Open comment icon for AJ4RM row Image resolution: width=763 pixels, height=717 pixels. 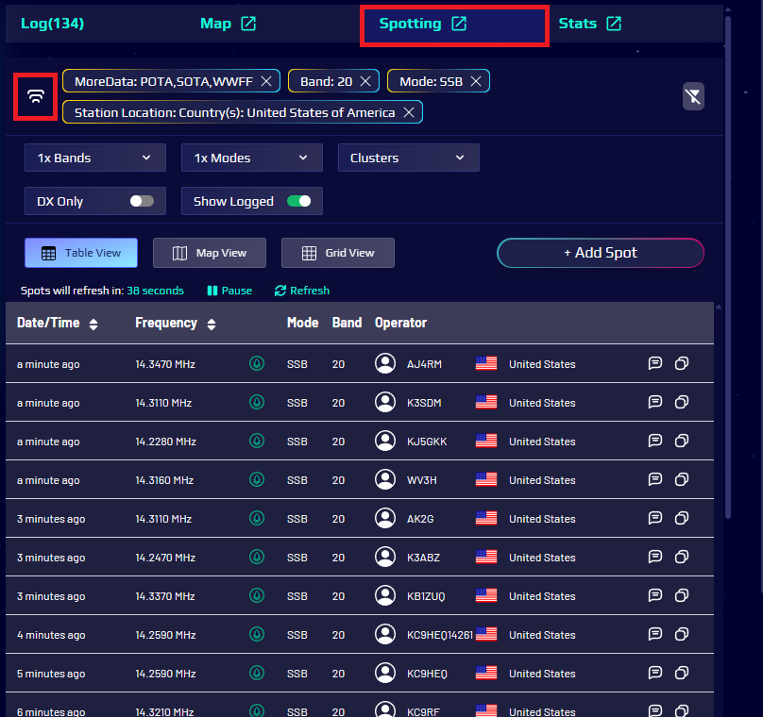(x=655, y=363)
